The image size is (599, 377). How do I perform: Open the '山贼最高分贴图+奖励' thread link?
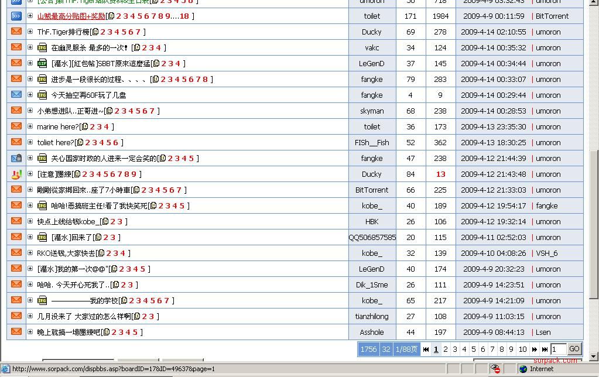pyautogui.click(x=71, y=16)
